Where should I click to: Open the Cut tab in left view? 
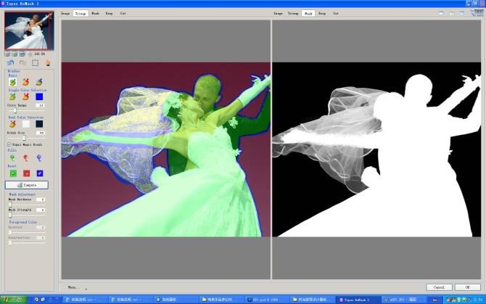coord(123,13)
